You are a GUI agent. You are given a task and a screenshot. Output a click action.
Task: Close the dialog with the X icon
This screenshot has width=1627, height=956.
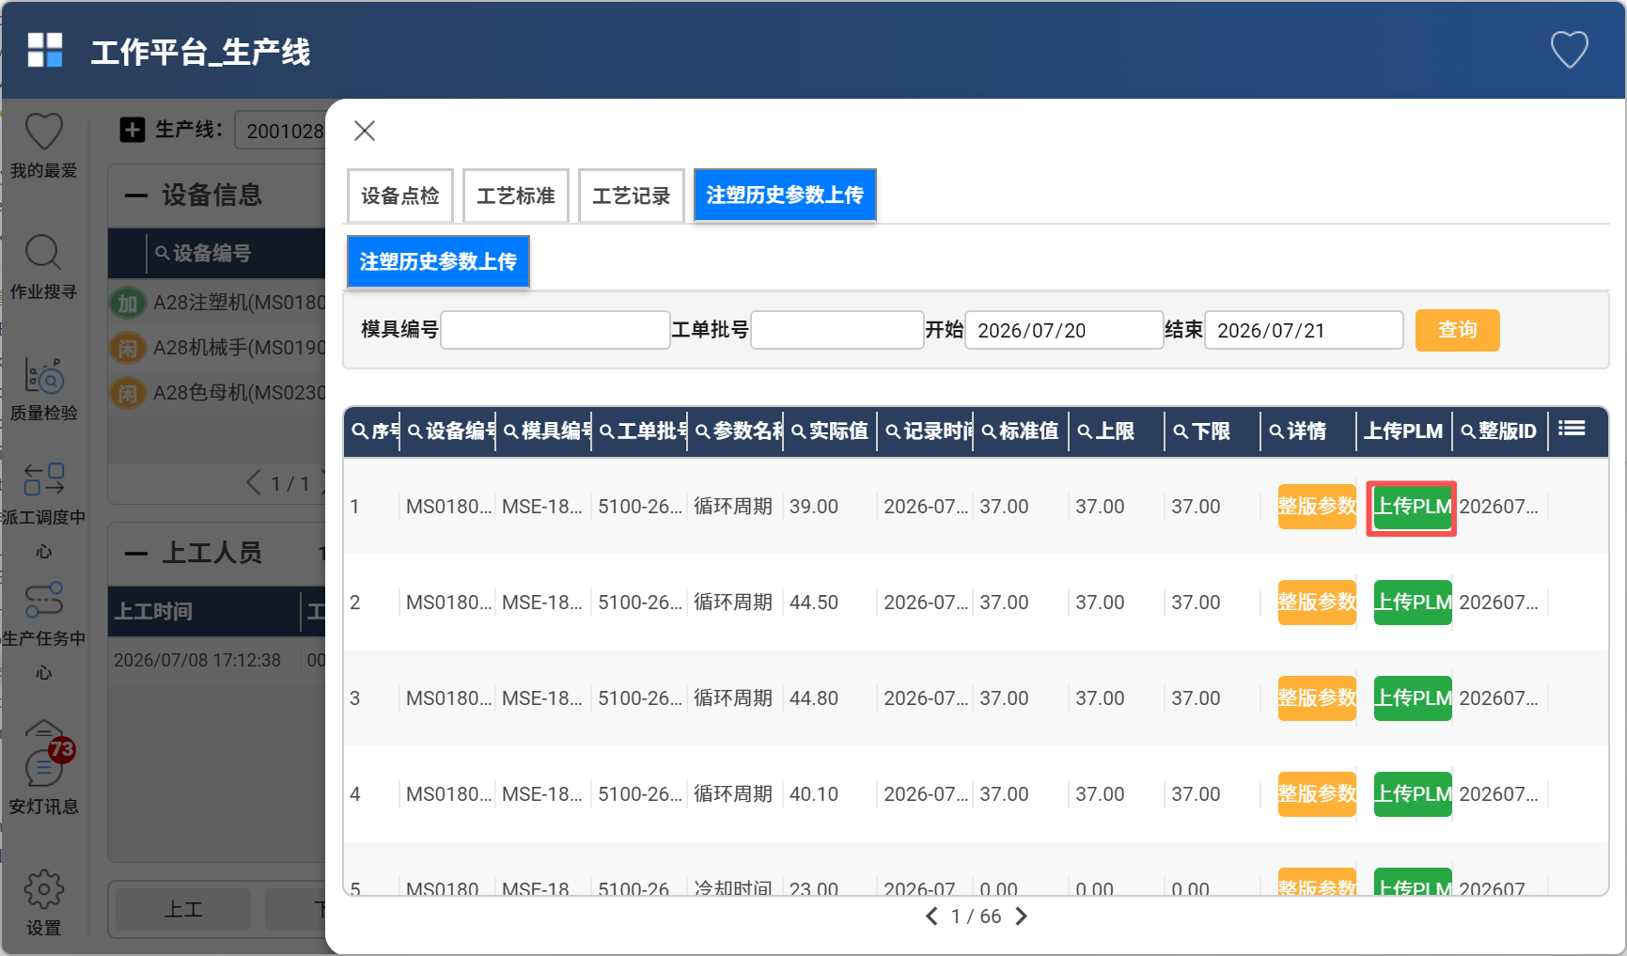pos(365,131)
